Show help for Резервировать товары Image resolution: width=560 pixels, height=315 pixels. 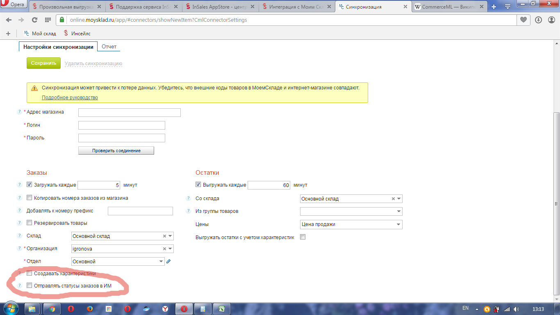coord(19,223)
